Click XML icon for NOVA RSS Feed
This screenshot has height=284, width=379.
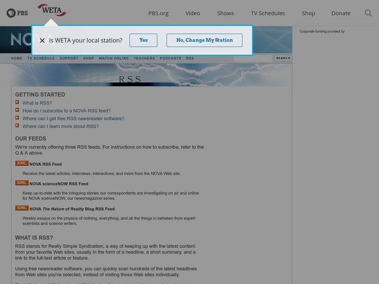22,163
